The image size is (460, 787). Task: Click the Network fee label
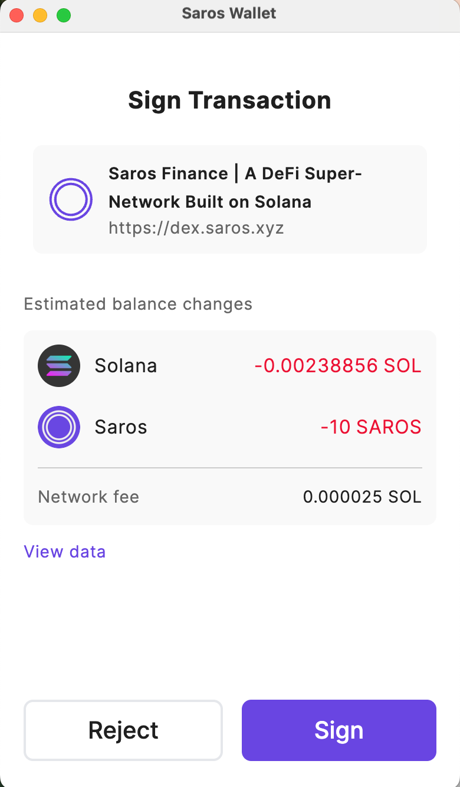pos(88,497)
